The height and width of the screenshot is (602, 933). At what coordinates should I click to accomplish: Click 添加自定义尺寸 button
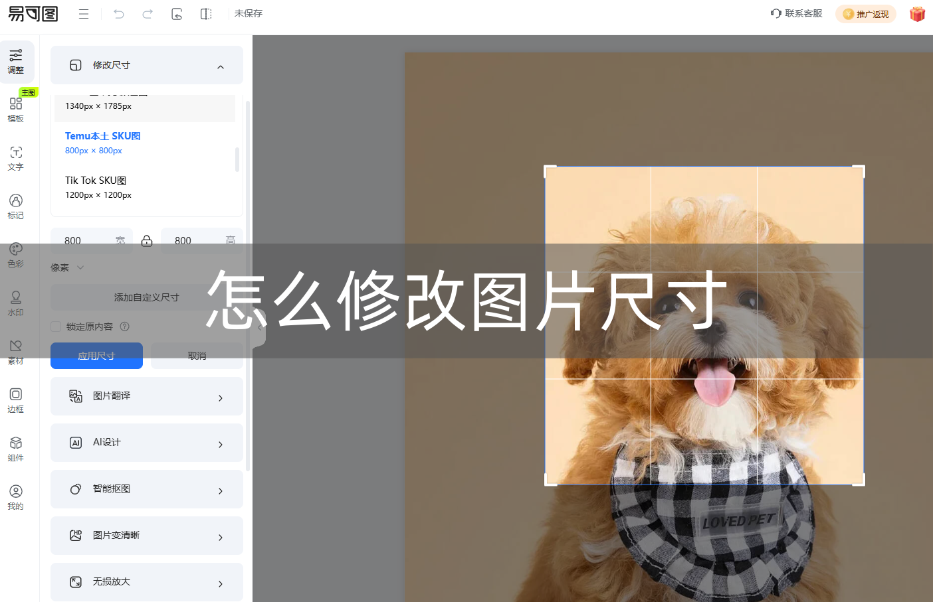(x=147, y=297)
